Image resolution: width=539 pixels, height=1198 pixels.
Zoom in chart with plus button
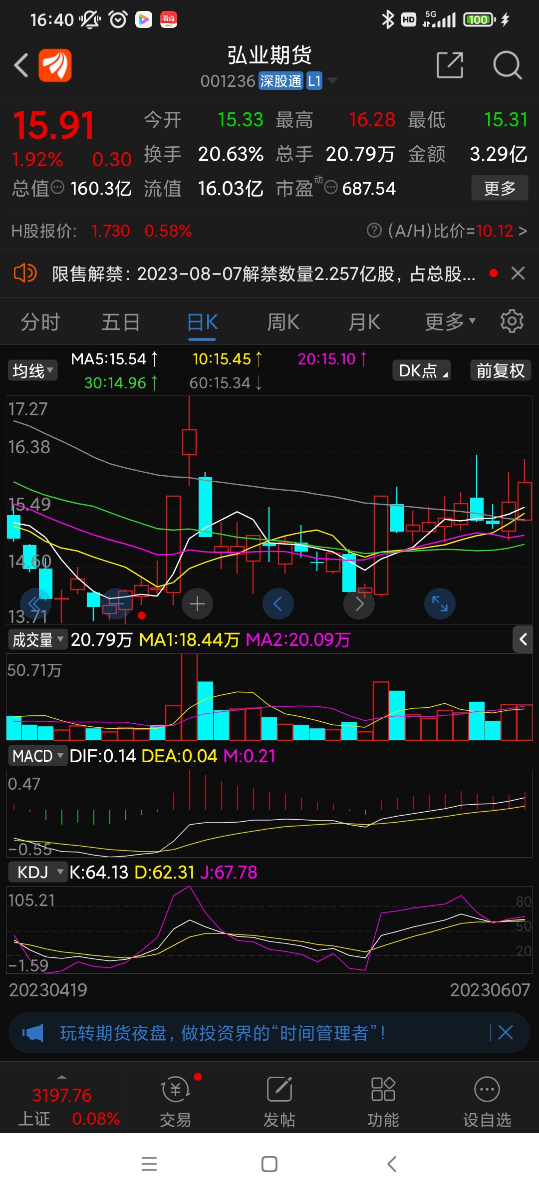[x=198, y=604]
